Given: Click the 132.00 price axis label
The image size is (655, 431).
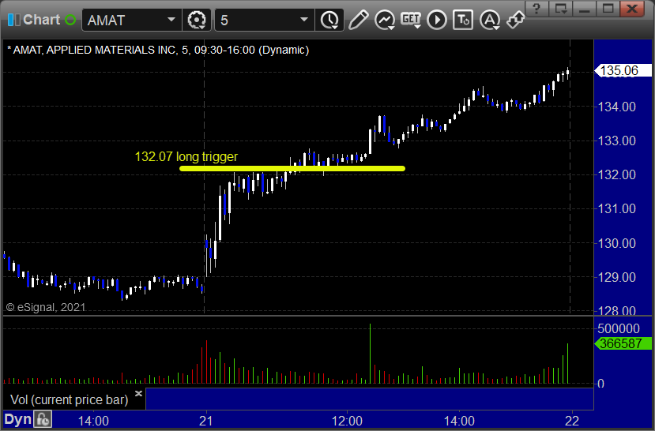Looking at the screenshot, I should tap(616, 174).
